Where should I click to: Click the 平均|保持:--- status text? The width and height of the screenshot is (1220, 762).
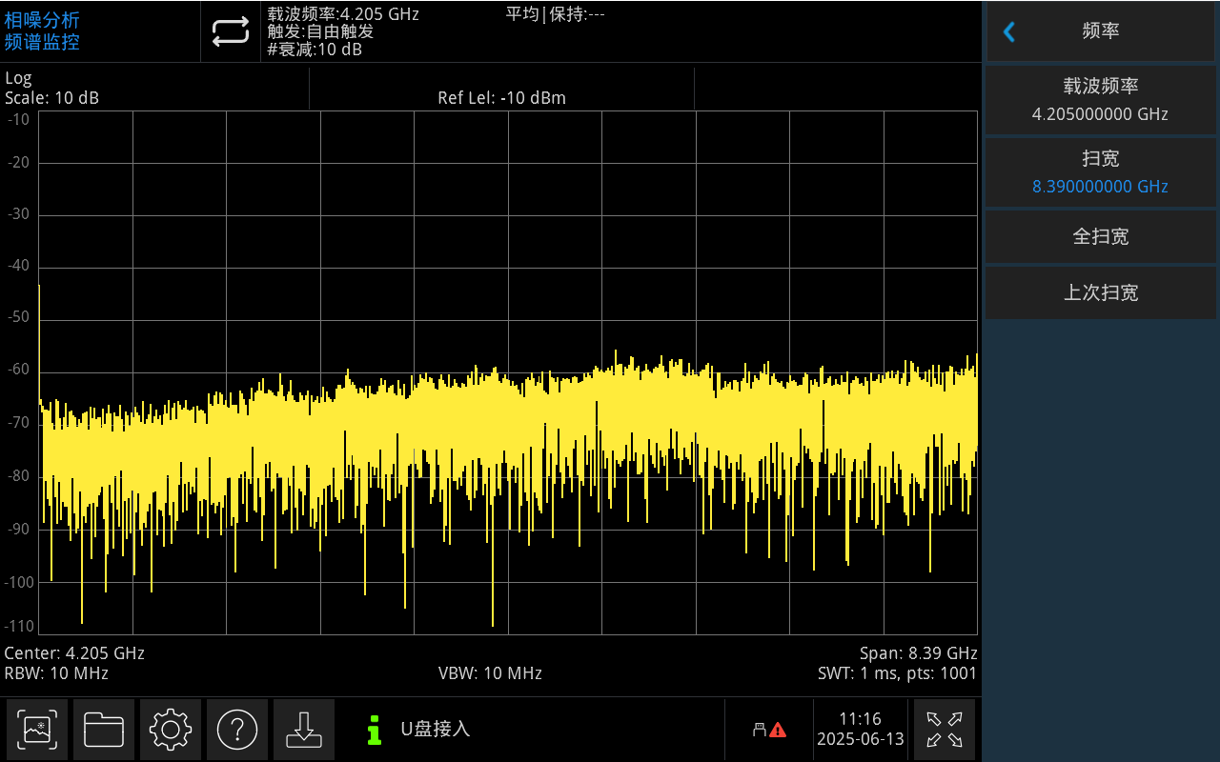555,13
